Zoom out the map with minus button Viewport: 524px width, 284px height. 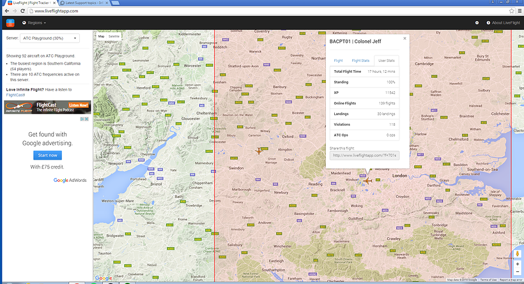tap(518, 272)
